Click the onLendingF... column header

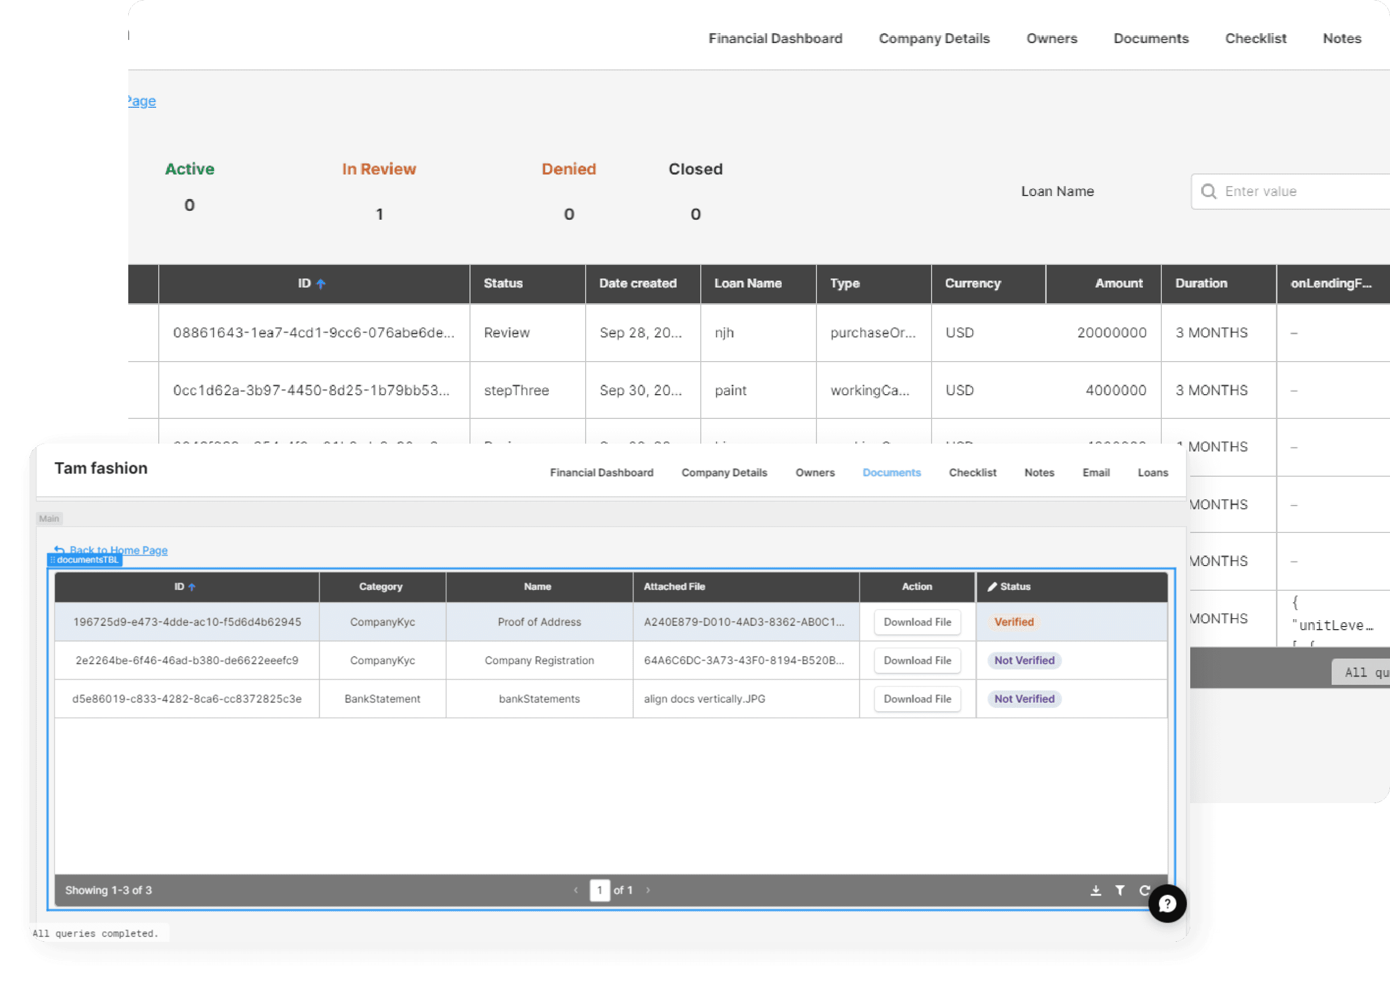coord(1333,283)
